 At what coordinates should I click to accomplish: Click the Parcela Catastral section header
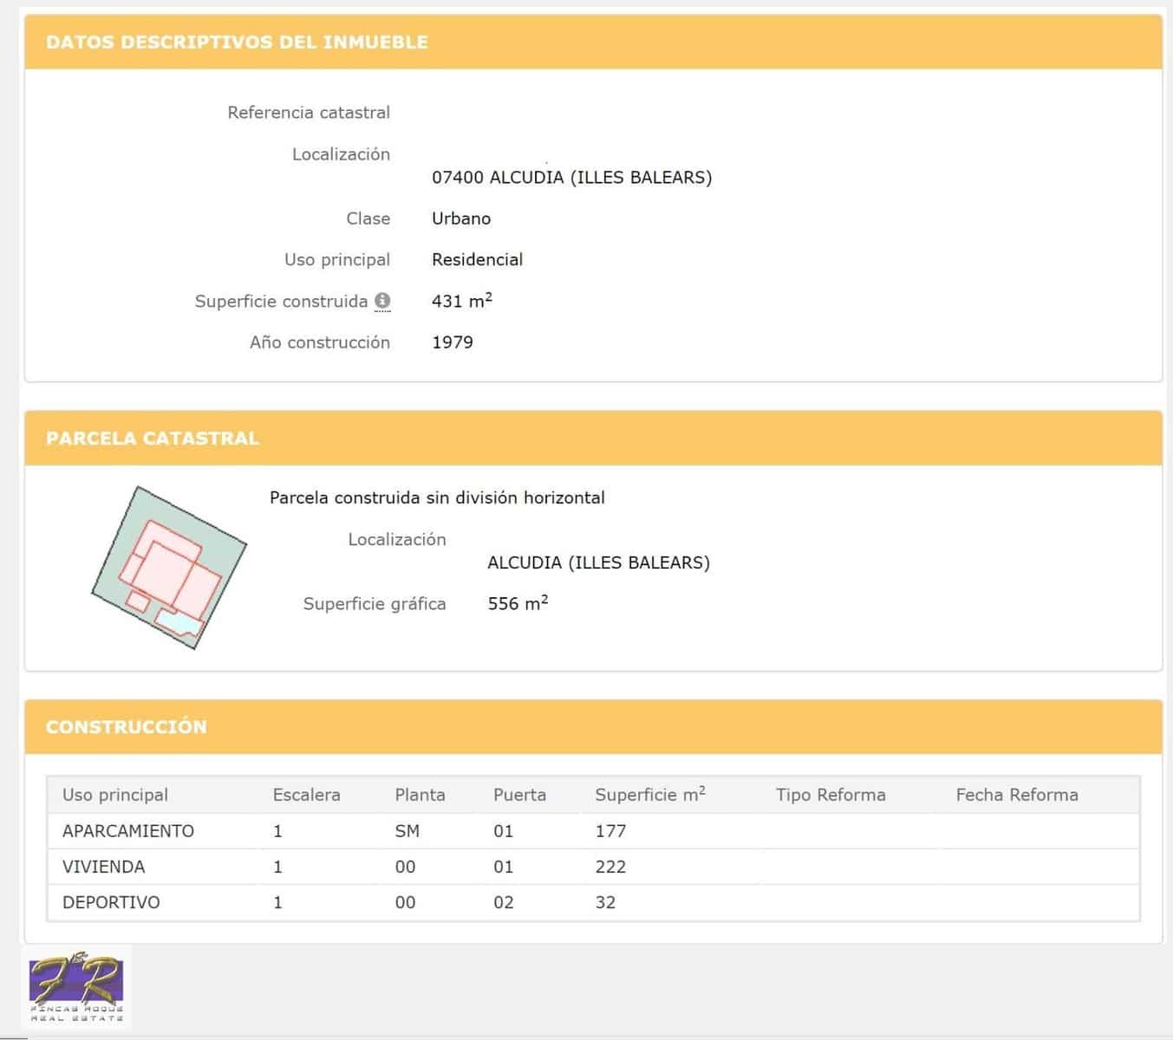point(153,439)
